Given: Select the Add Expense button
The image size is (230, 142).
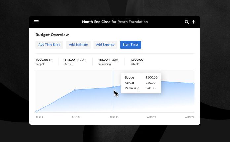Looking at the screenshot, I should coord(105,45).
